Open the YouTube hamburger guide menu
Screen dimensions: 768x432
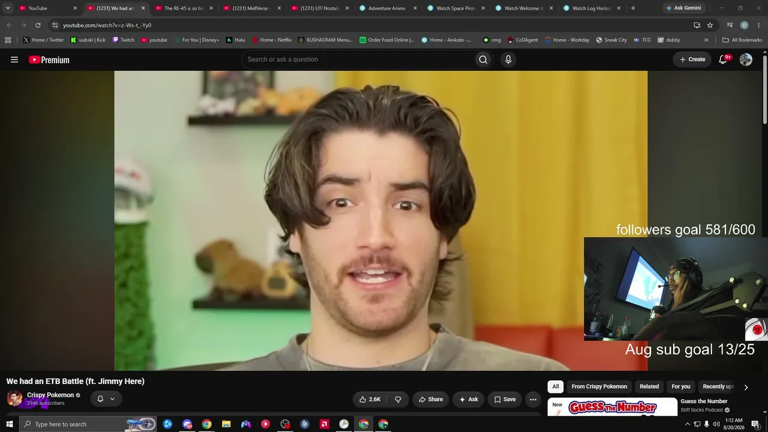14,59
